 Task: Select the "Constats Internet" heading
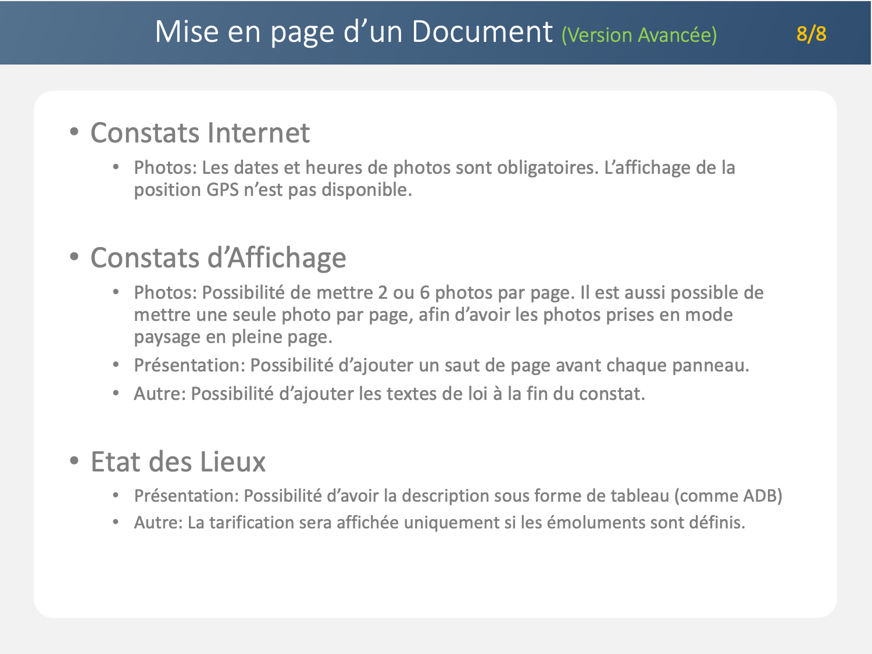tap(200, 133)
